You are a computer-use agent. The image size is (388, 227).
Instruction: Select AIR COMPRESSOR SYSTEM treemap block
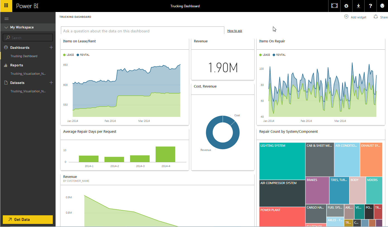click(x=282, y=193)
